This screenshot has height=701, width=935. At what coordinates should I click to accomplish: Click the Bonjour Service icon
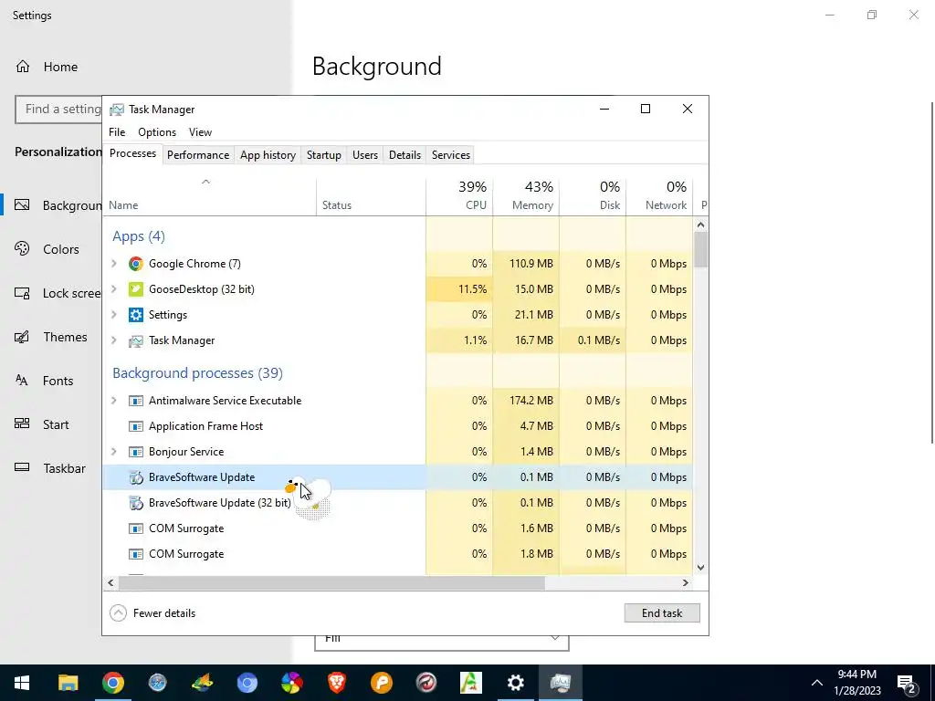(x=136, y=452)
